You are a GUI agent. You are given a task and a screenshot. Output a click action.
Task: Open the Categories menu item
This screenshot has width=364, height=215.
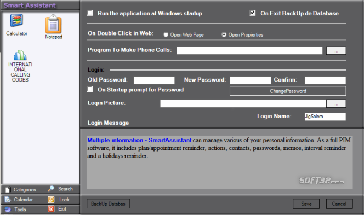tap(25, 190)
